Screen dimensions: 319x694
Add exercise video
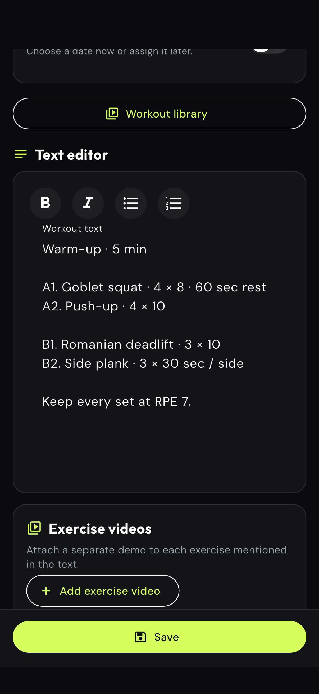103,591
